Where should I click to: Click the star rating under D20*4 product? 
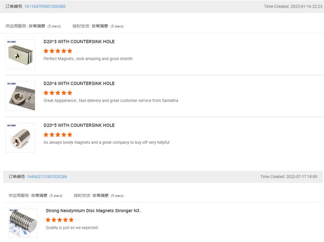pos(58,93)
